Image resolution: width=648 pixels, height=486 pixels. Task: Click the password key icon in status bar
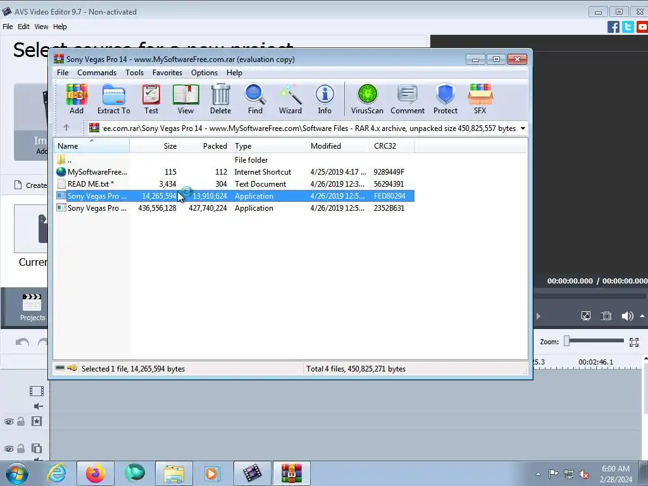pyautogui.click(x=72, y=368)
